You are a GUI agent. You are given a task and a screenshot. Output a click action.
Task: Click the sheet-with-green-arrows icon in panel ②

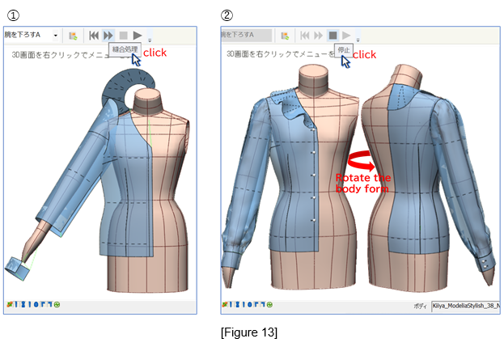[x=285, y=36]
